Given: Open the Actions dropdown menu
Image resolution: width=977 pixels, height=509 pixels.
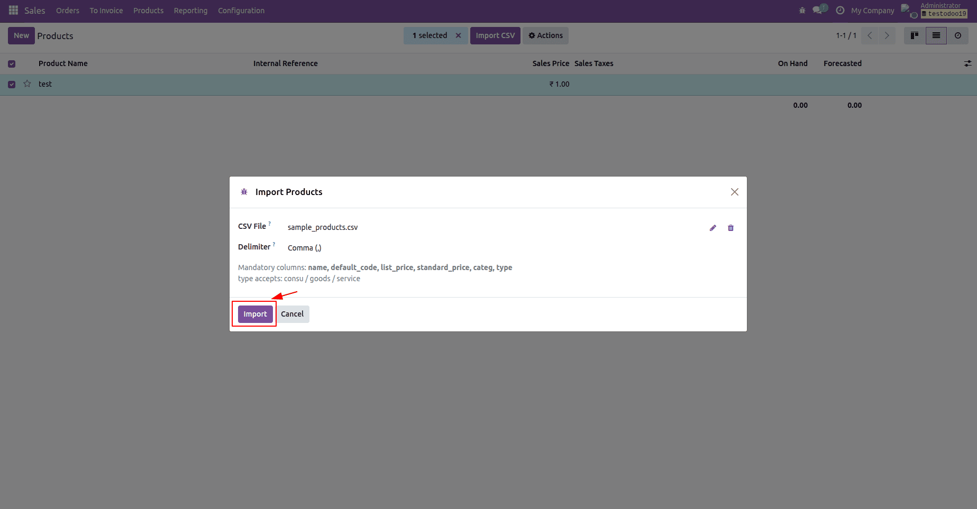Looking at the screenshot, I should tap(545, 35).
